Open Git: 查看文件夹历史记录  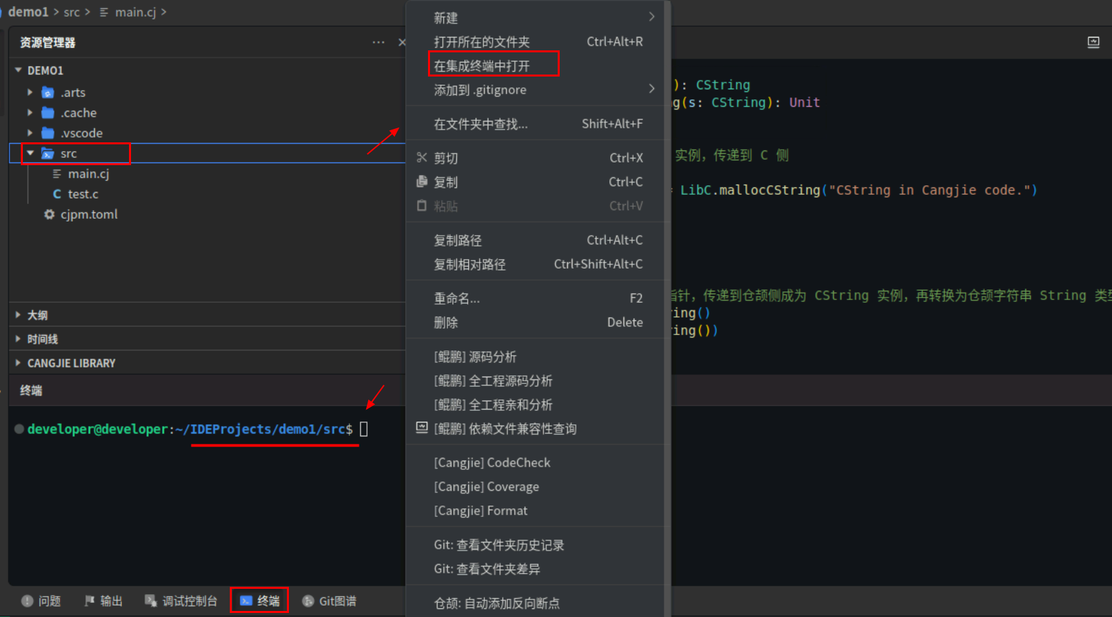click(535, 545)
